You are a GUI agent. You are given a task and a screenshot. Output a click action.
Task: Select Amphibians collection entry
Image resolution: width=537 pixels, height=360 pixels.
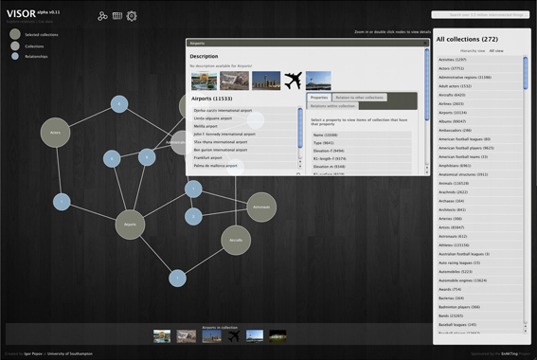tap(479, 166)
